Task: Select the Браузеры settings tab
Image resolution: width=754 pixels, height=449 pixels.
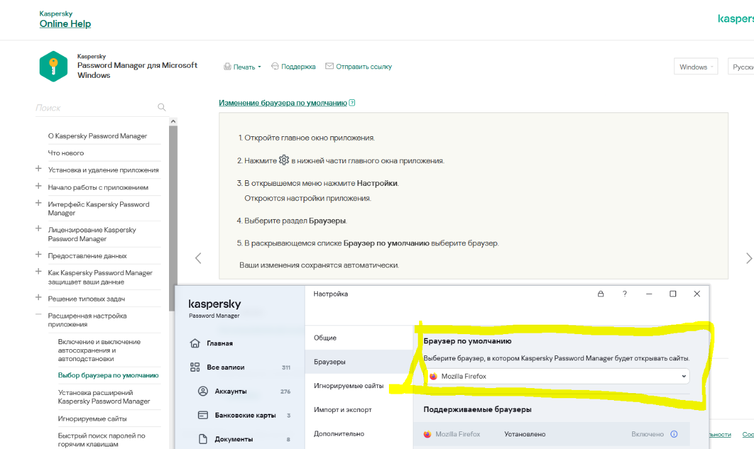Action: (359, 362)
